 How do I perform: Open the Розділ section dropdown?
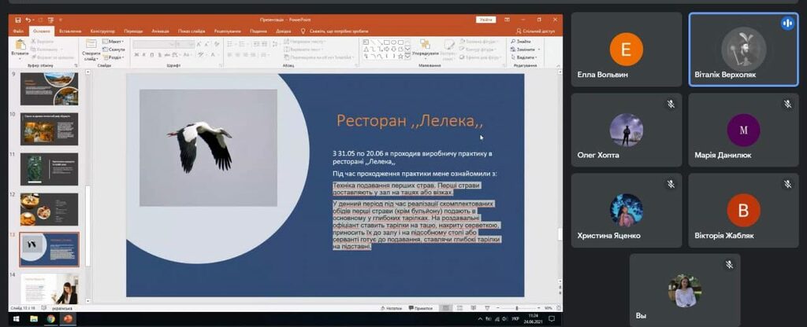pyautogui.click(x=115, y=57)
